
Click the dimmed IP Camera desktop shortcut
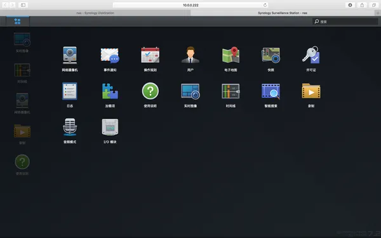click(22, 100)
